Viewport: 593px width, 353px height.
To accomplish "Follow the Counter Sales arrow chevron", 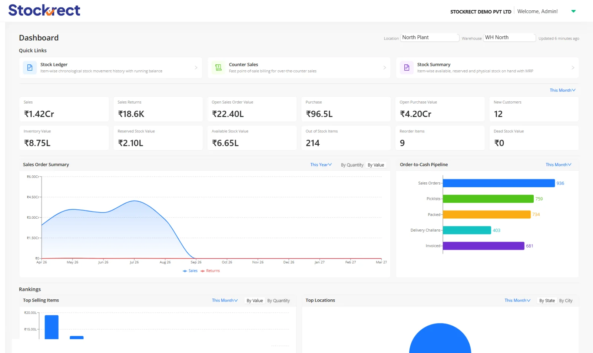I will (x=384, y=68).
